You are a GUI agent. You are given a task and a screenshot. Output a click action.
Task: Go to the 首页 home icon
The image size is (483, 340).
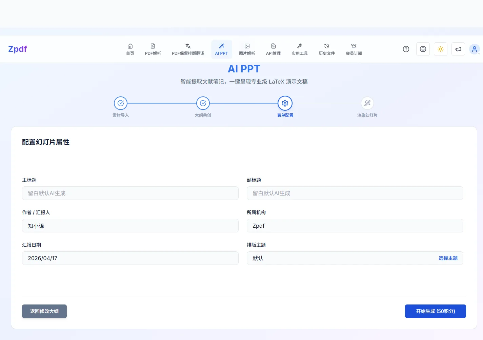tap(130, 49)
